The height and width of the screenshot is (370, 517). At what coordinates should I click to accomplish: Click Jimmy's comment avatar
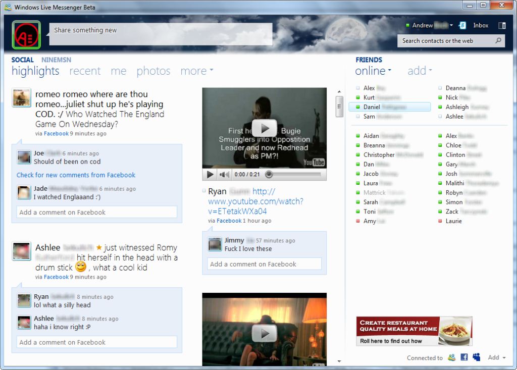pyautogui.click(x=215, y=244)
